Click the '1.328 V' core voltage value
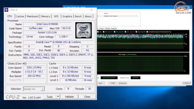The width and height of the screenshot is (194, 109). click(x=63, y=37)
